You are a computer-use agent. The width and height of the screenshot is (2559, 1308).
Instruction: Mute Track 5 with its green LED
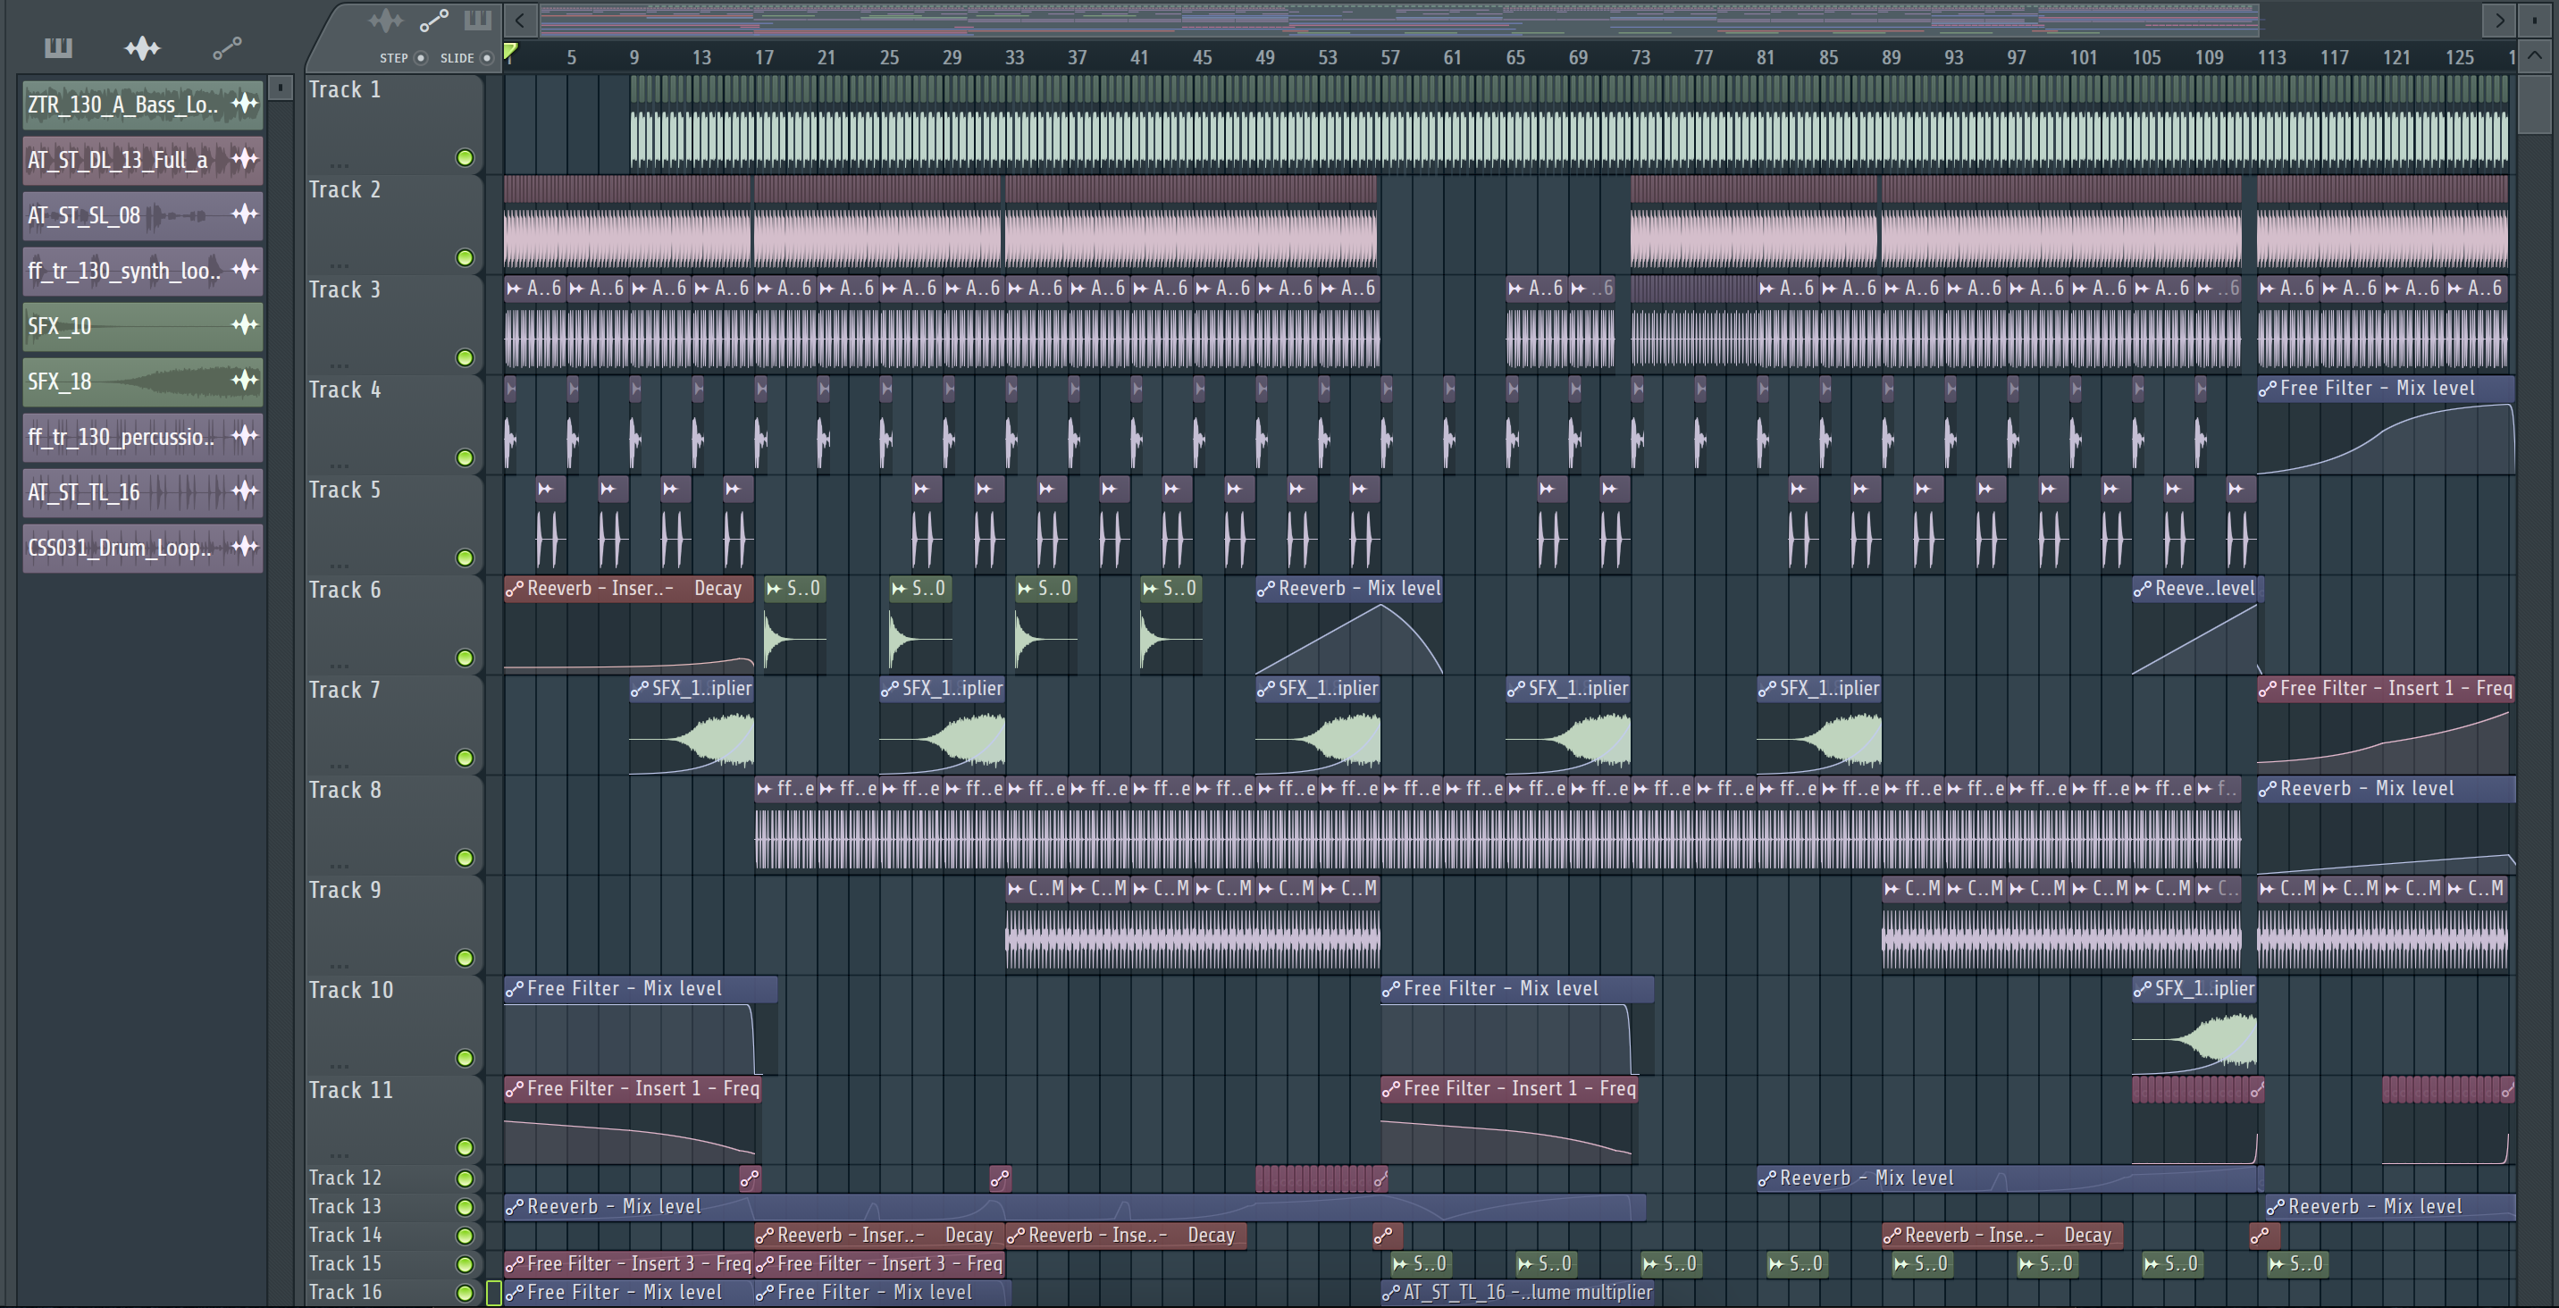465,558
